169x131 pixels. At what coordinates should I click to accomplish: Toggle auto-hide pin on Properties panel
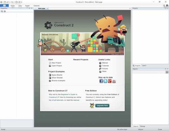pyautogui.click(x=30, y=8)
